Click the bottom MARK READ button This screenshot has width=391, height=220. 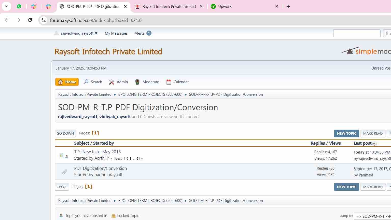tap(373, 187)
